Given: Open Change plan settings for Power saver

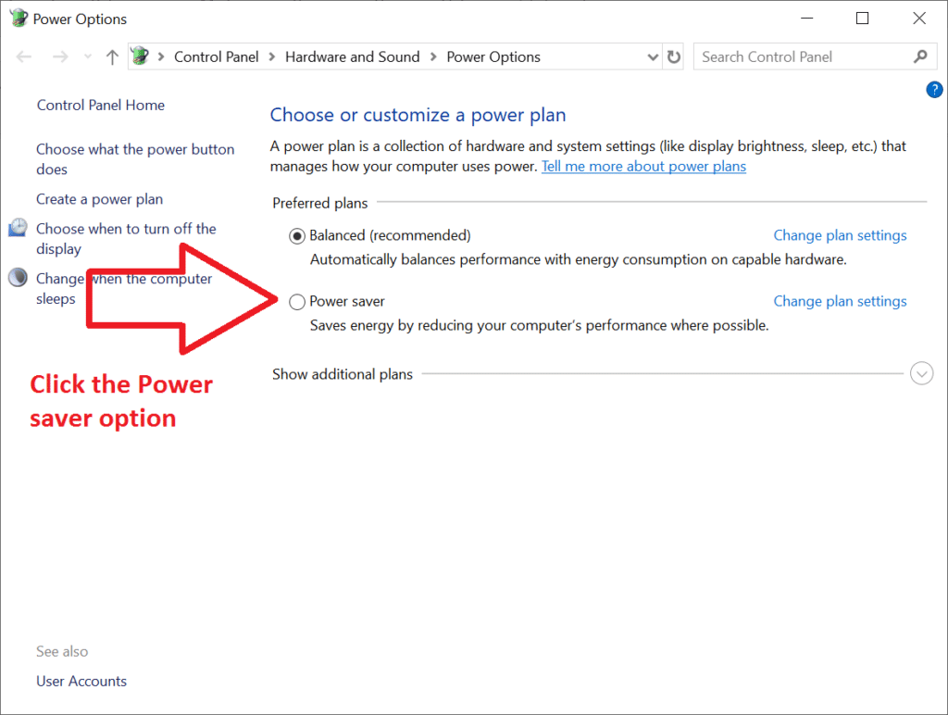Looking at the screenshot, I should [x=840, y=301].
